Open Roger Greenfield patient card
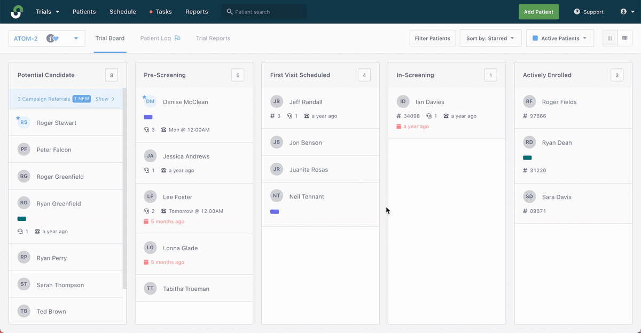Viewport: 641px width, 333px height. (x=66, y=177)
